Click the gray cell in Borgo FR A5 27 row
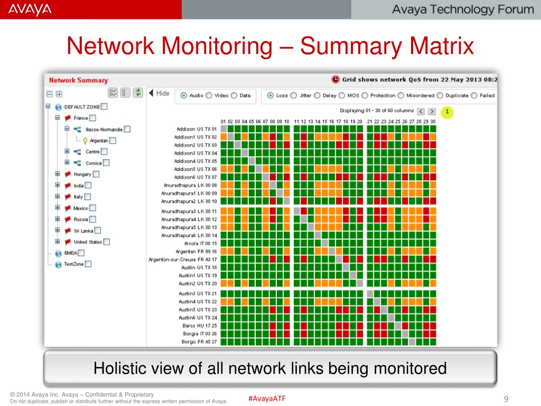The image size is (541, 406). [412, 342]
